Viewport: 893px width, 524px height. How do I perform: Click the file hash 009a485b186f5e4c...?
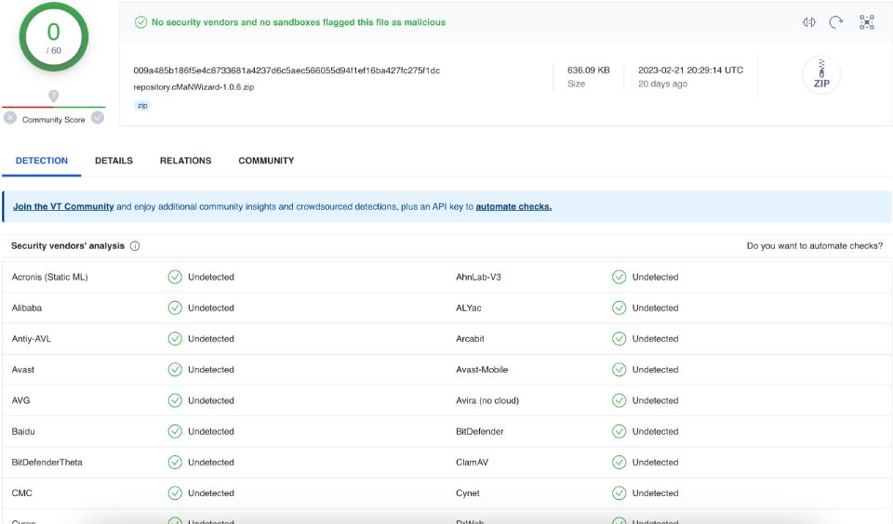(x=287, y=71)
